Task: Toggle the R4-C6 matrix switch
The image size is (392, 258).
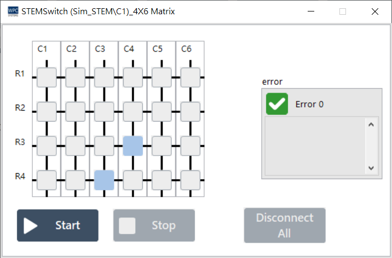Action: coord(190,180)
